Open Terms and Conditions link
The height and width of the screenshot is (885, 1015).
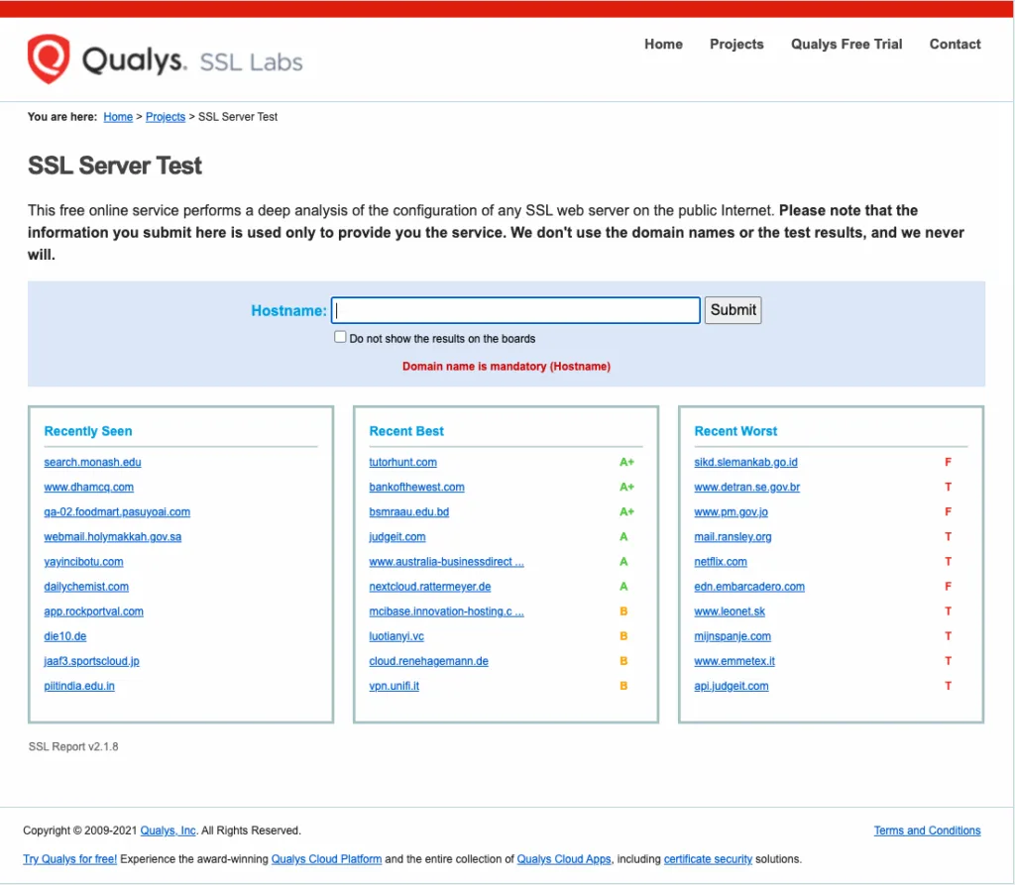pyautogui.click(x=927, y=830)
